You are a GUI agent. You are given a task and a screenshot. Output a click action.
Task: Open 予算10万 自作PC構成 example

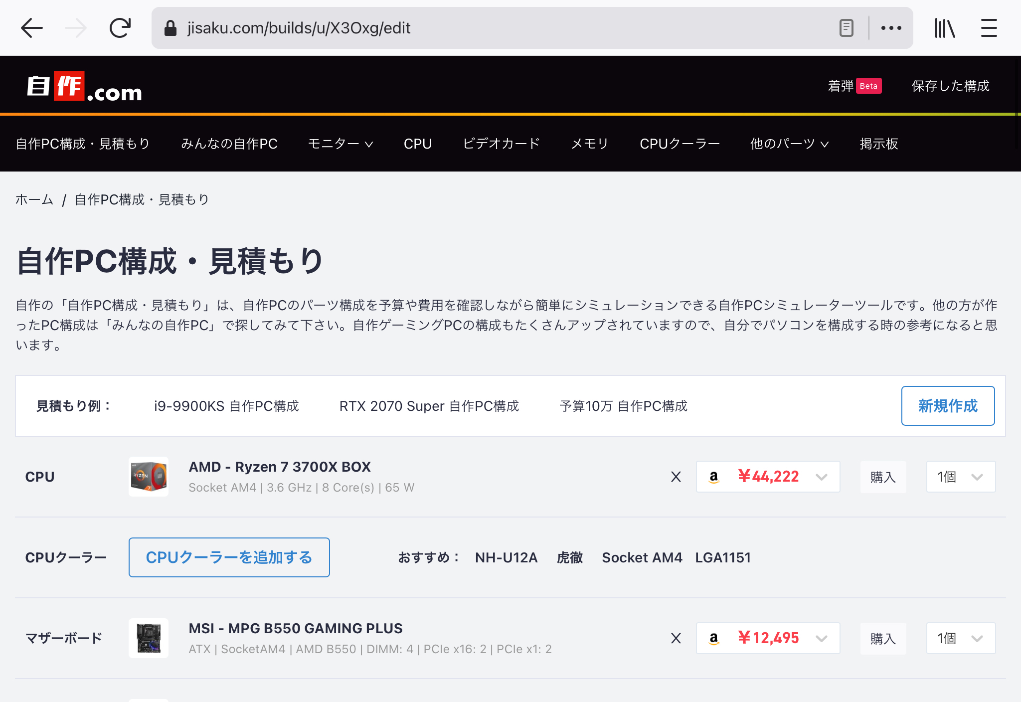click(624, 406)
